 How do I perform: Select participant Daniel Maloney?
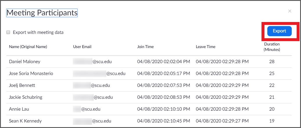pos(25,62)
